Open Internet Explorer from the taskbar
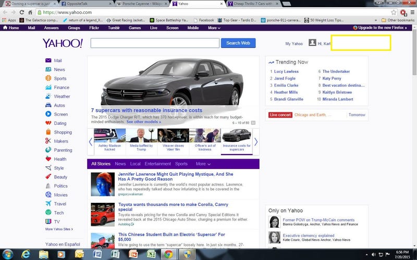The height and width of the screenshot is (260, 417). [26, 254]
